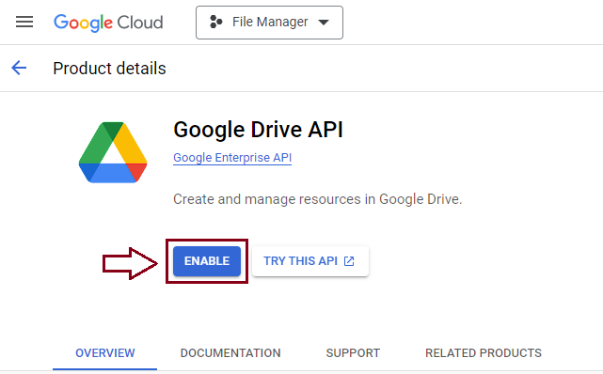Open the Related Products tab
Viewport: 603px width, 374px height.
click(x=484, y=353)
